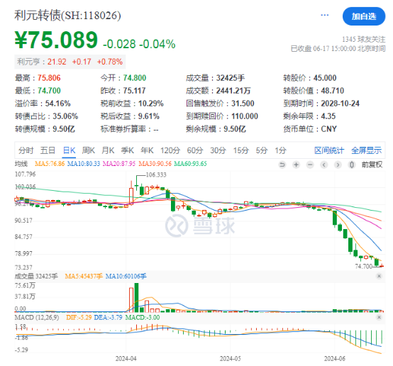Select the 五日 five-day tab
The width and height of the screenshot is (393, 366).
click(x=48, y=150)
